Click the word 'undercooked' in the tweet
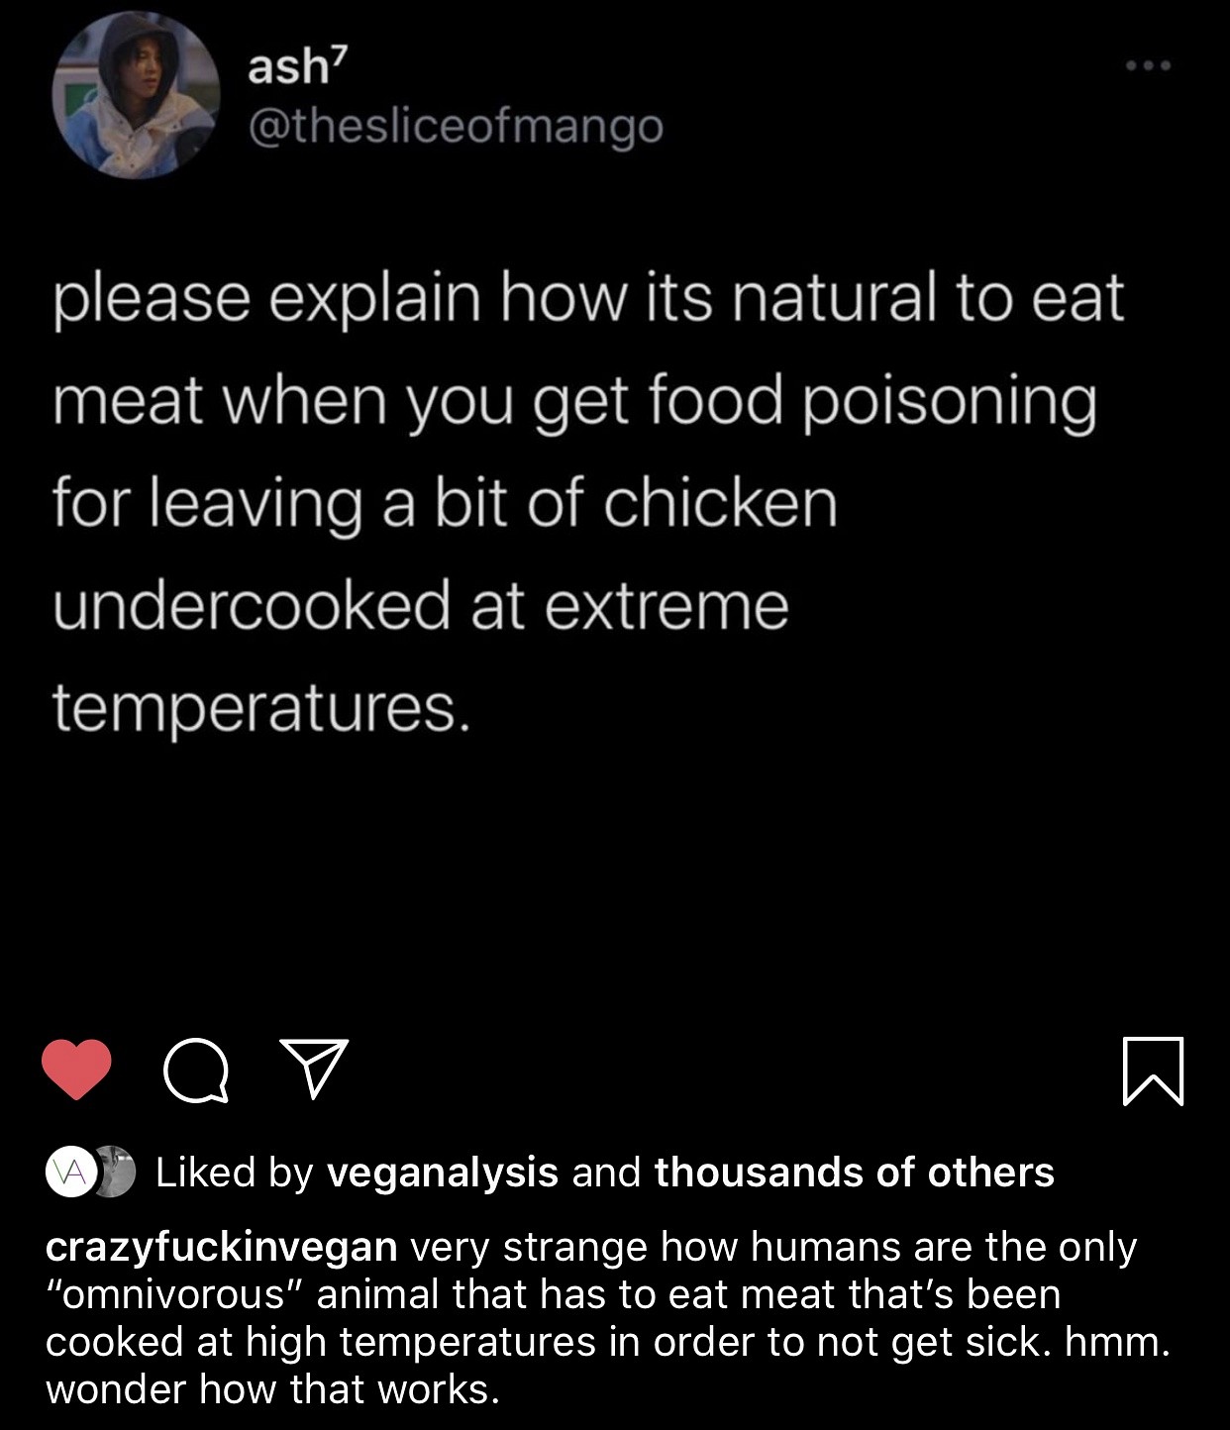The width and height of the screenshot is (1230, 1430). coord(252,605)
